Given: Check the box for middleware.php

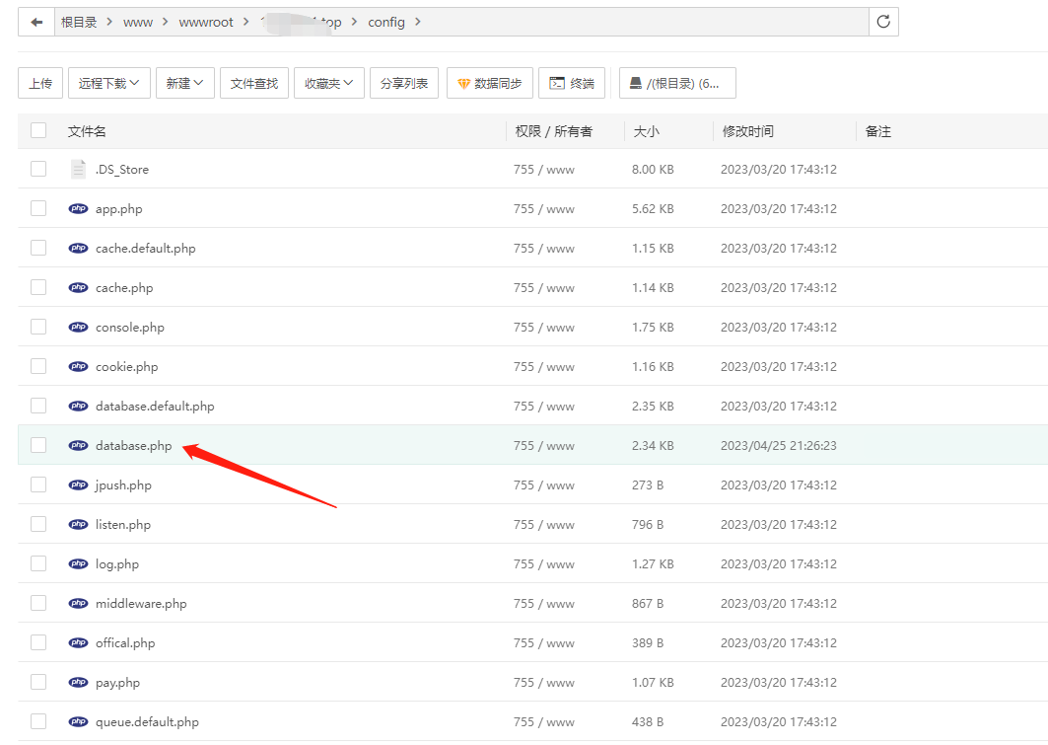Looking at the screenshot, I should (x=38, y=603).
